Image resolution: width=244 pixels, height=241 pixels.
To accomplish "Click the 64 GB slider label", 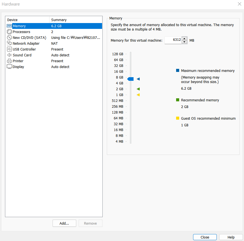I will (x=119, y=60).
